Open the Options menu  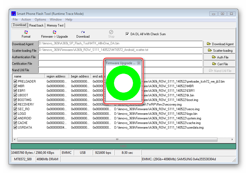point(40,19)
